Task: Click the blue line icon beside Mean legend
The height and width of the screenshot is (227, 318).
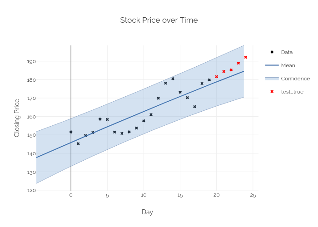Action: point(272,65)
